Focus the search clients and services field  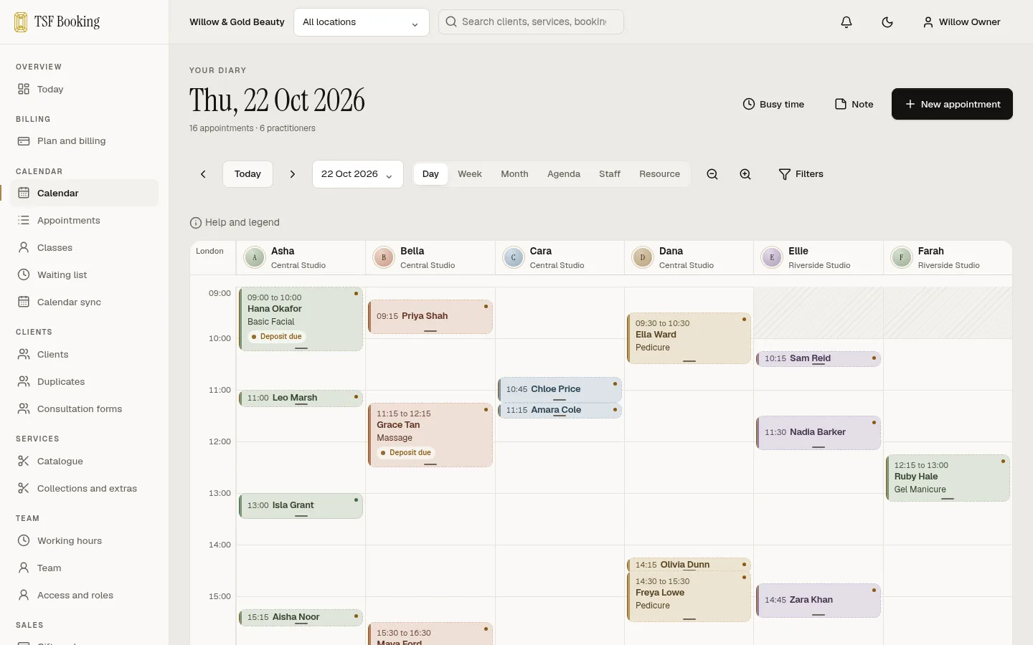(531, 22)
